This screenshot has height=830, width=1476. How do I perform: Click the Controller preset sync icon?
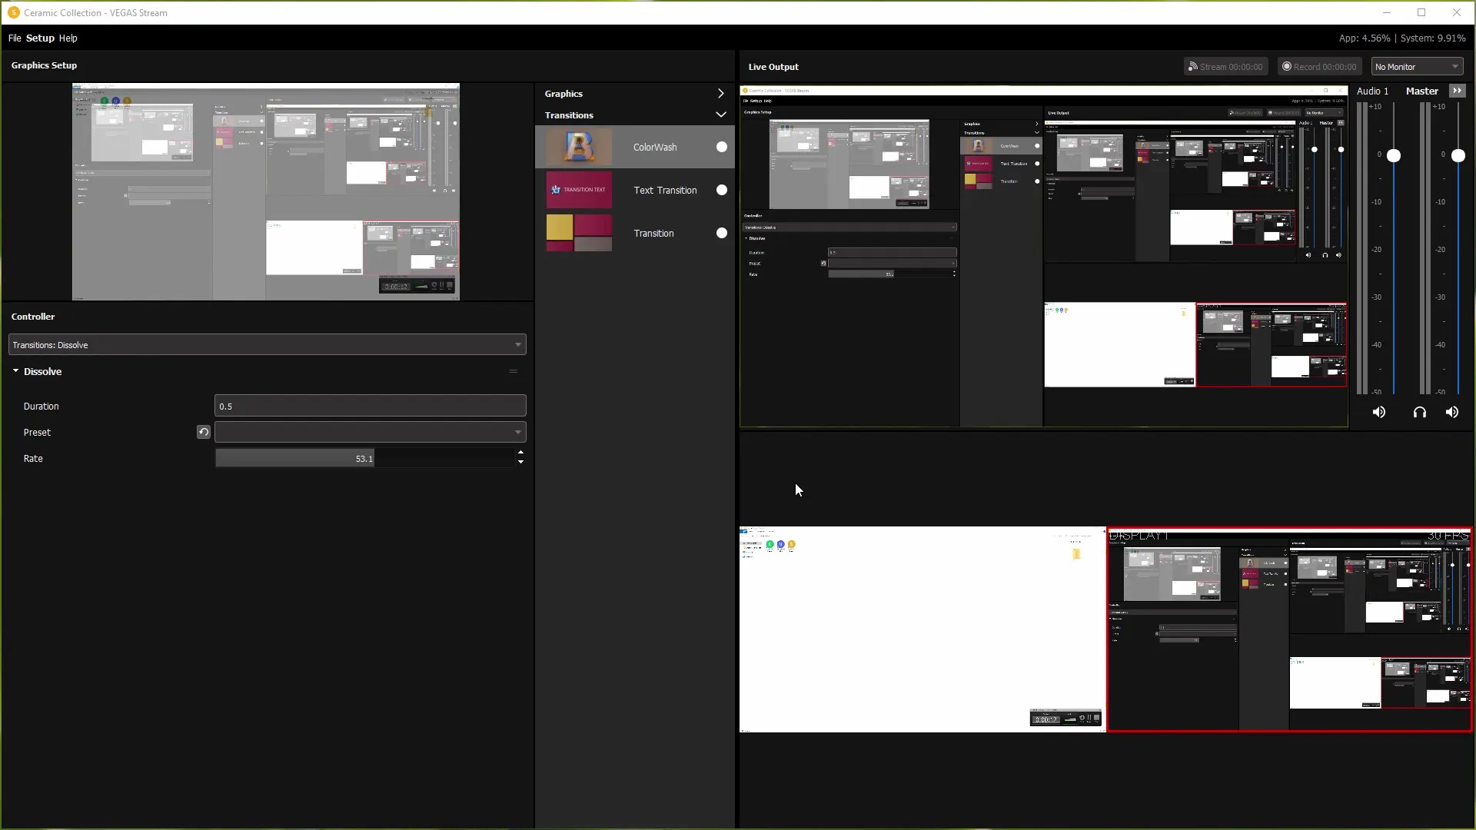click(204, 432)
